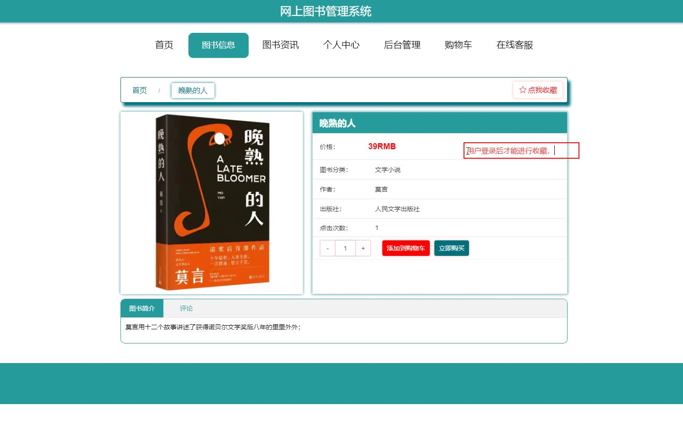Screen dimensions: 683x426
Task: Click the 文学小说 category value
Action: (388, 170)
